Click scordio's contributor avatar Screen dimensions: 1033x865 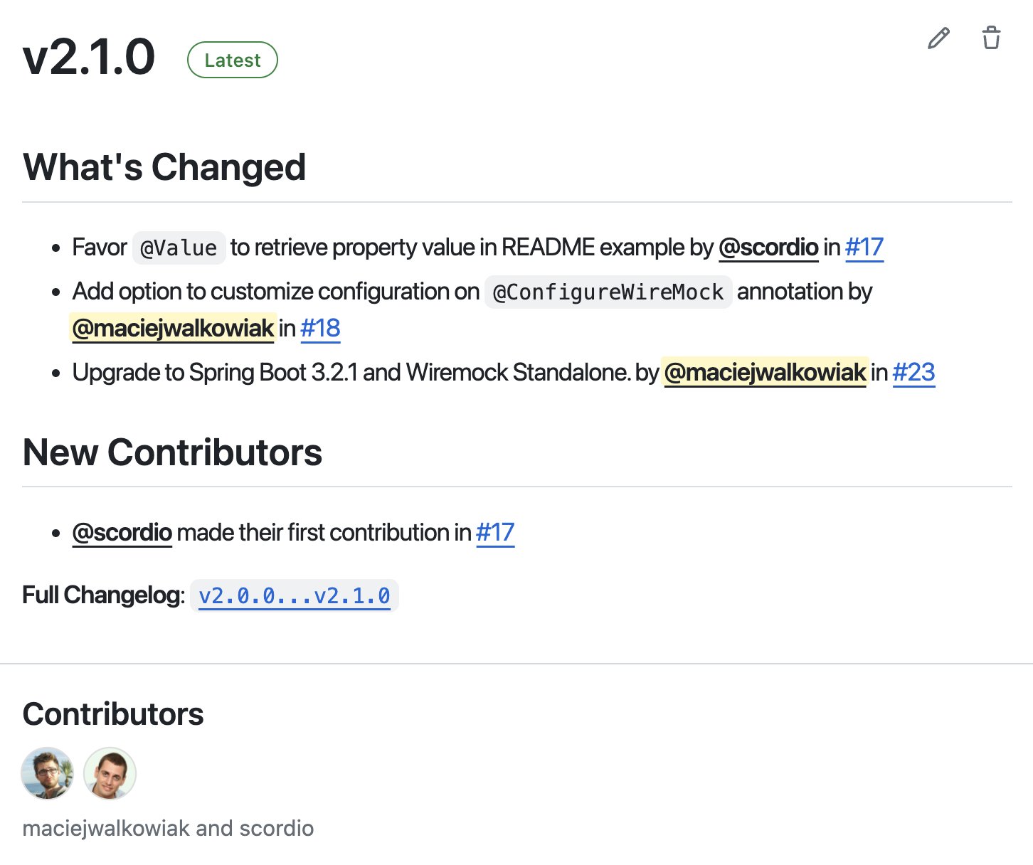[x=110, y=773]
